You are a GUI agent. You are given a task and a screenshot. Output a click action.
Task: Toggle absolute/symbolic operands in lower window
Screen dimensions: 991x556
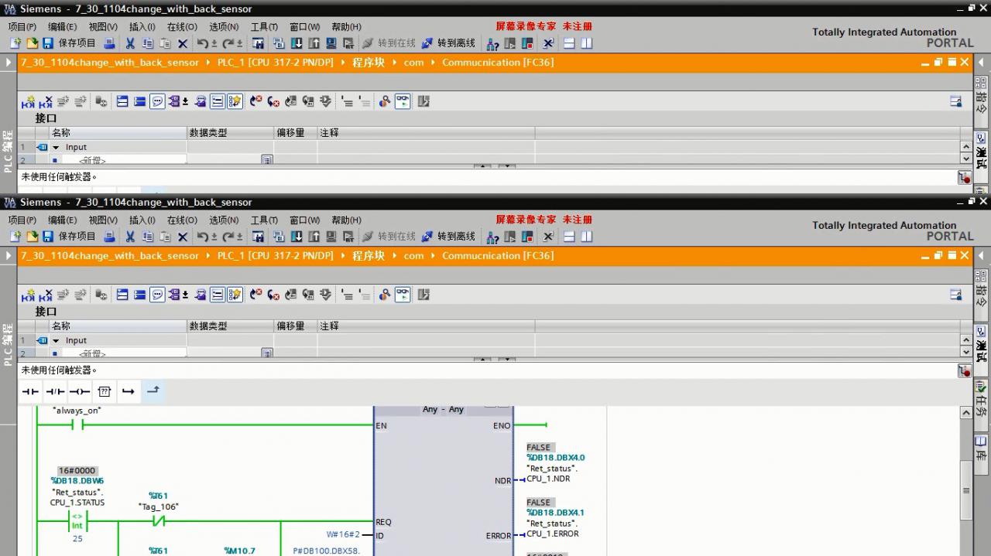coord(174,295)
